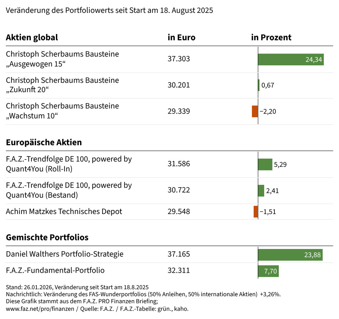Click the small orange −1,51 bar
The width and height of the screenshot is (339, 319).
click(x=256, y=212)
